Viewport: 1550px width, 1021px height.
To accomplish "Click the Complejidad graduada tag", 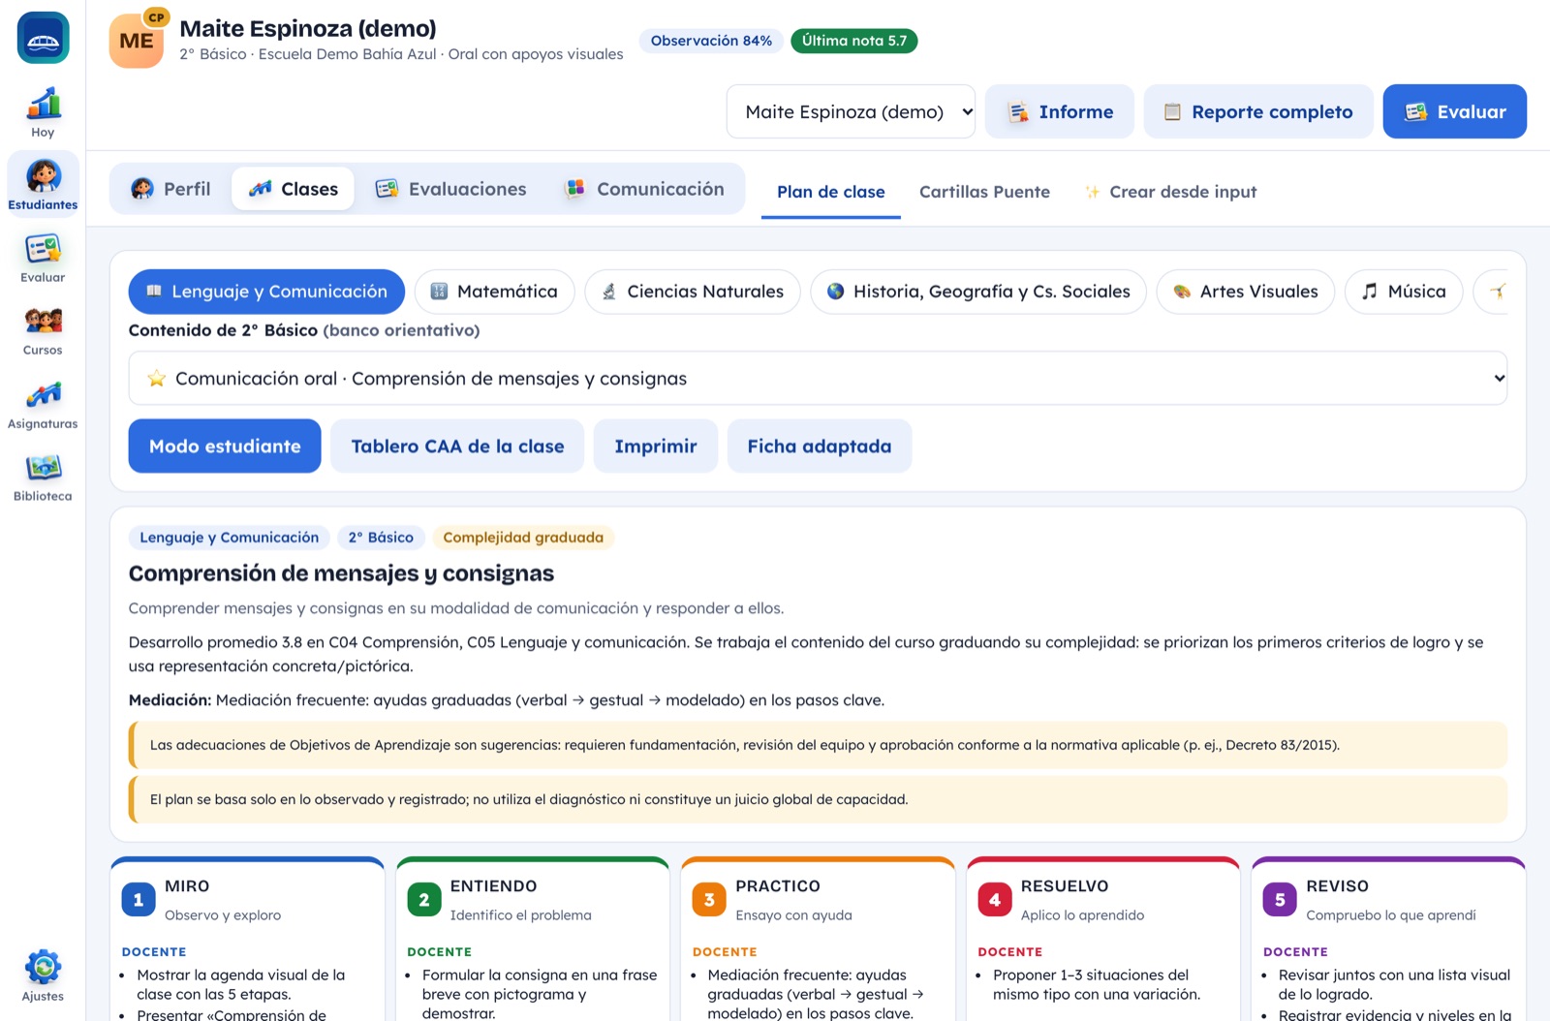I will (523, 538).
